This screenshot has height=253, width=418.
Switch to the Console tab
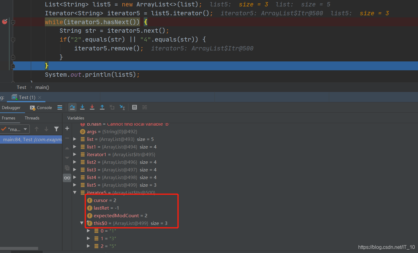click(41, 108)
